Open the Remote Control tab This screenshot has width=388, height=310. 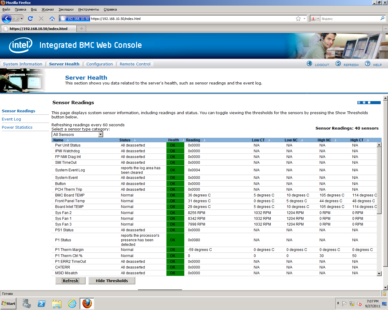coord(135,64)
